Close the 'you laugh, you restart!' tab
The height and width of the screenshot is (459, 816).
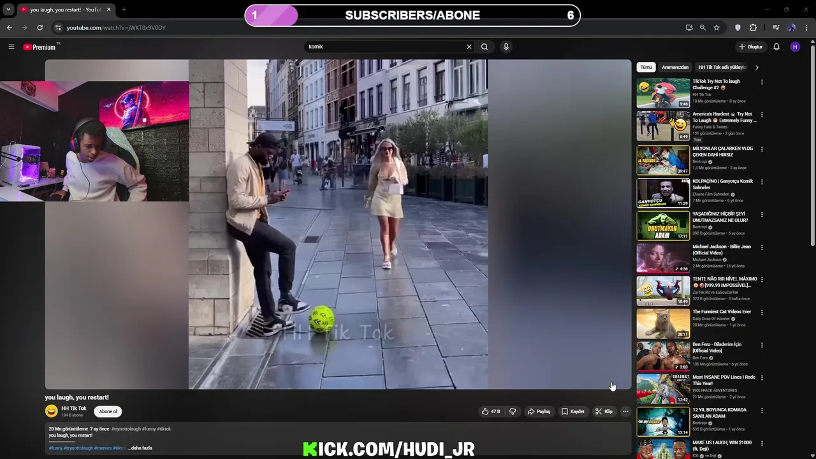(x=109, y=10)
